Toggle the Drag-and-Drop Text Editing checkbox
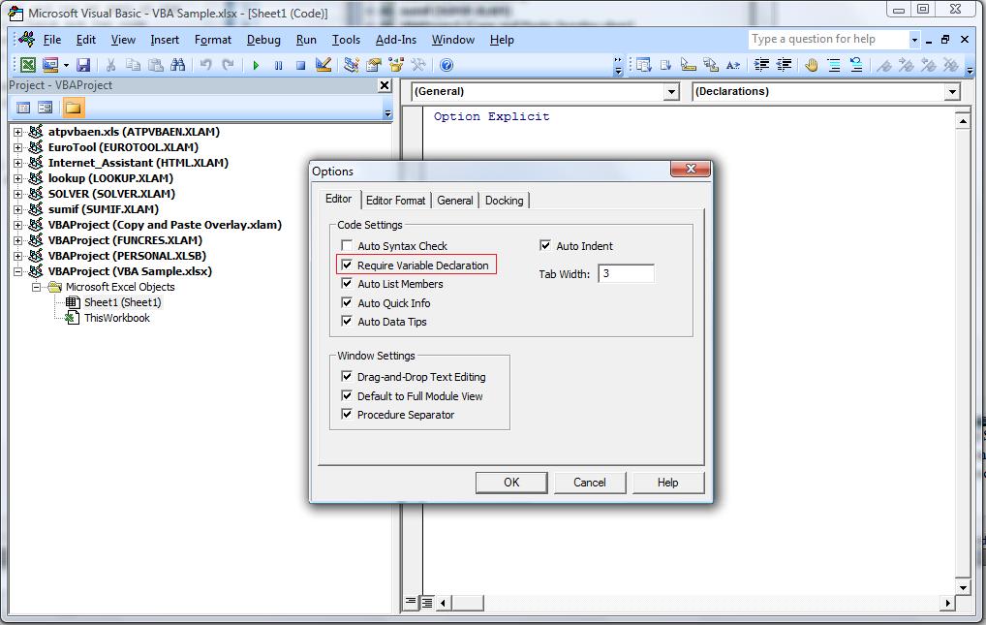The width and height of the screenshot is (986, 625). 347,376
